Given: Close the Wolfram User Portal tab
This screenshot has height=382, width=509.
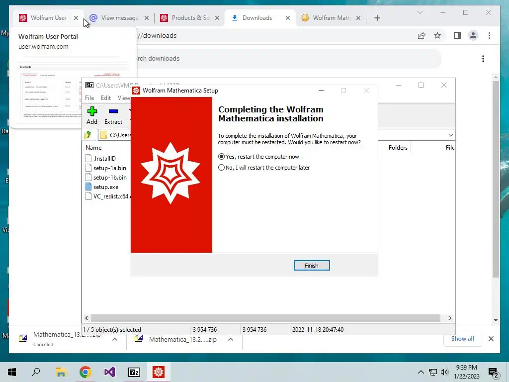Looking at the screenshot, I should (x=76, y=18).
